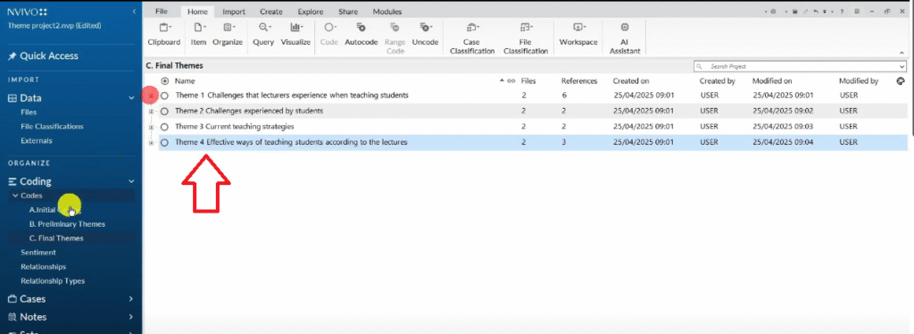Expand the Theme 3 child codes
The height and width of the screenshot is (334, 914).
point(151,127)
